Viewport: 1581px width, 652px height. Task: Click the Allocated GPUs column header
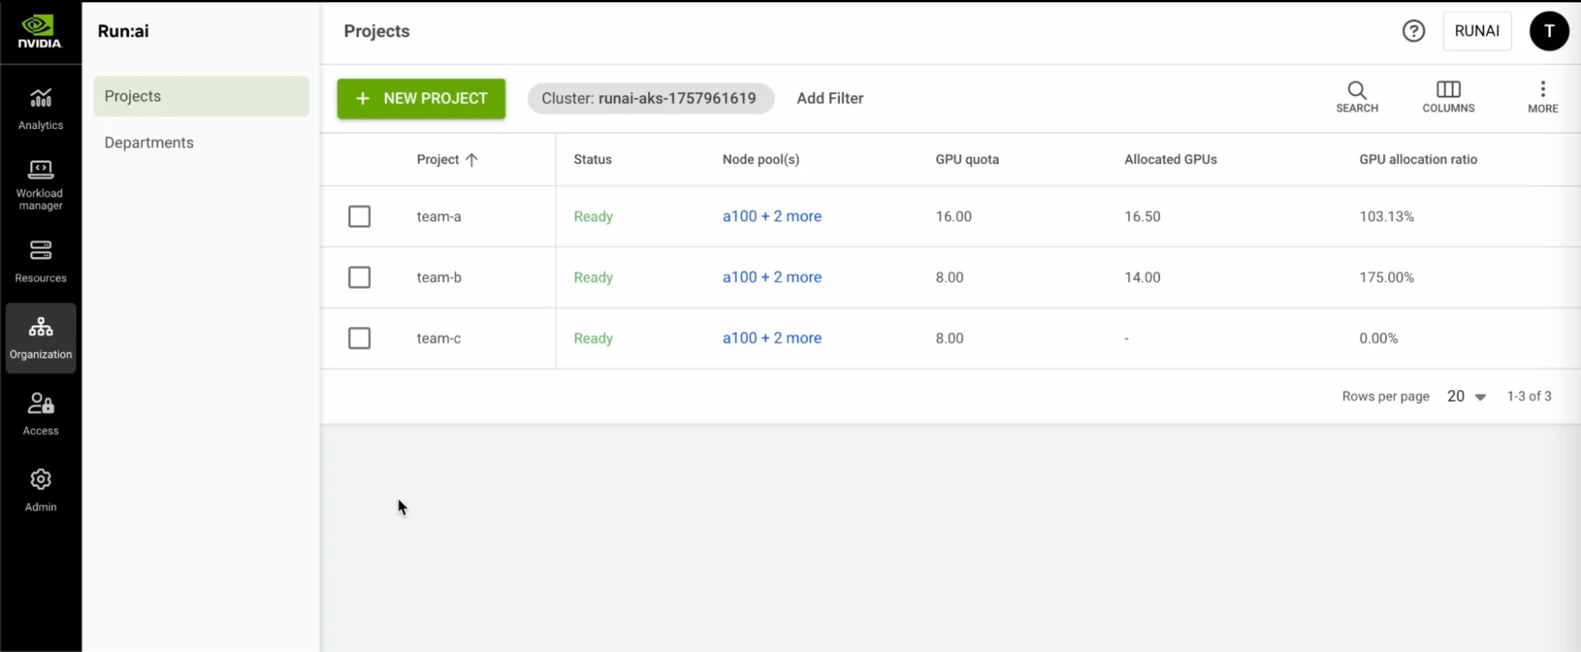(x=1171, y=159)
